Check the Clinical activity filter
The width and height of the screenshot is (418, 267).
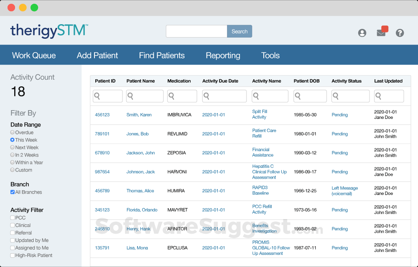(x=13, y=225)
